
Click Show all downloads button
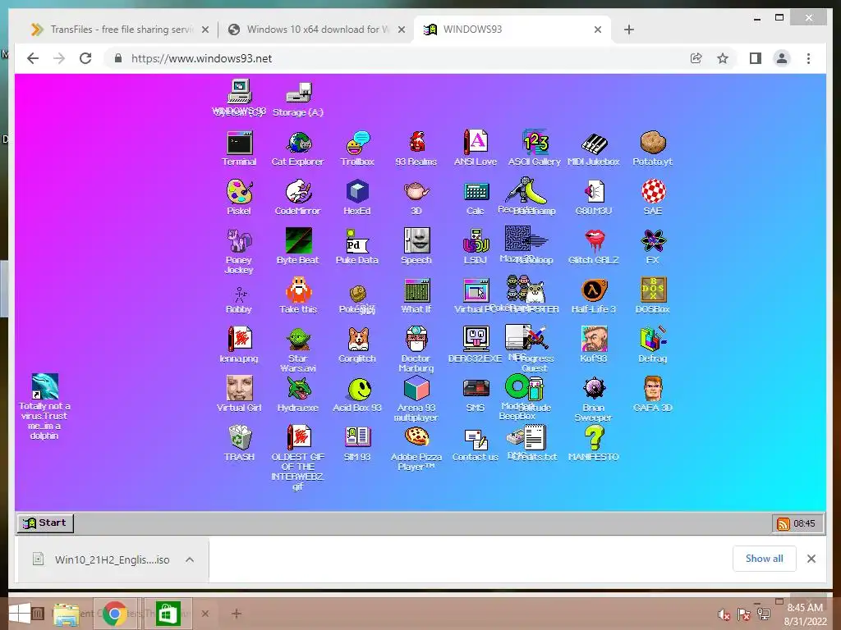click(765, 559)
